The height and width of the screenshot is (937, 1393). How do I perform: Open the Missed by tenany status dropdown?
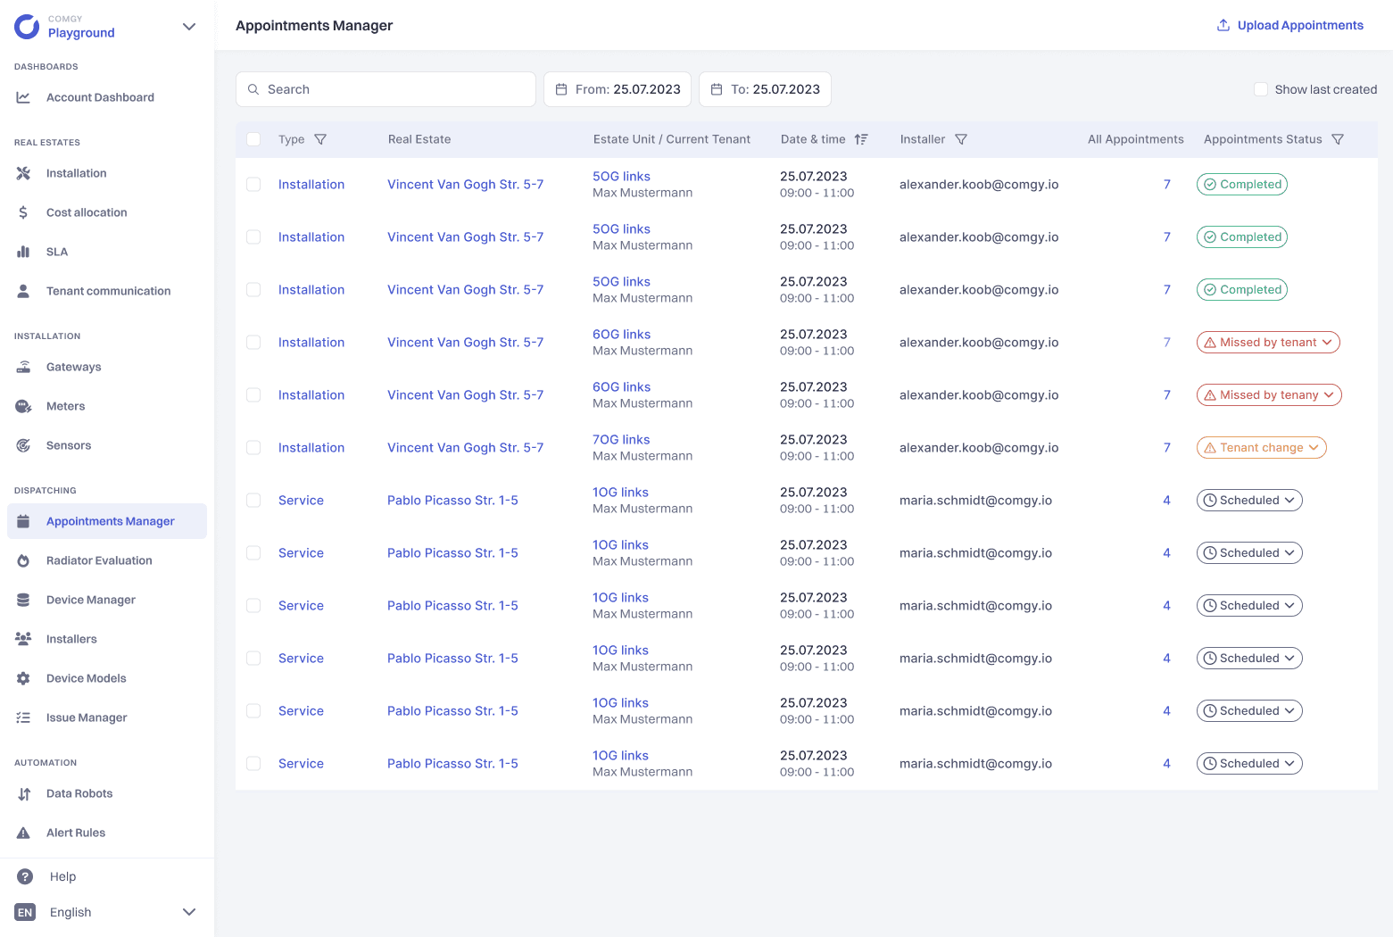(1269, 394)
